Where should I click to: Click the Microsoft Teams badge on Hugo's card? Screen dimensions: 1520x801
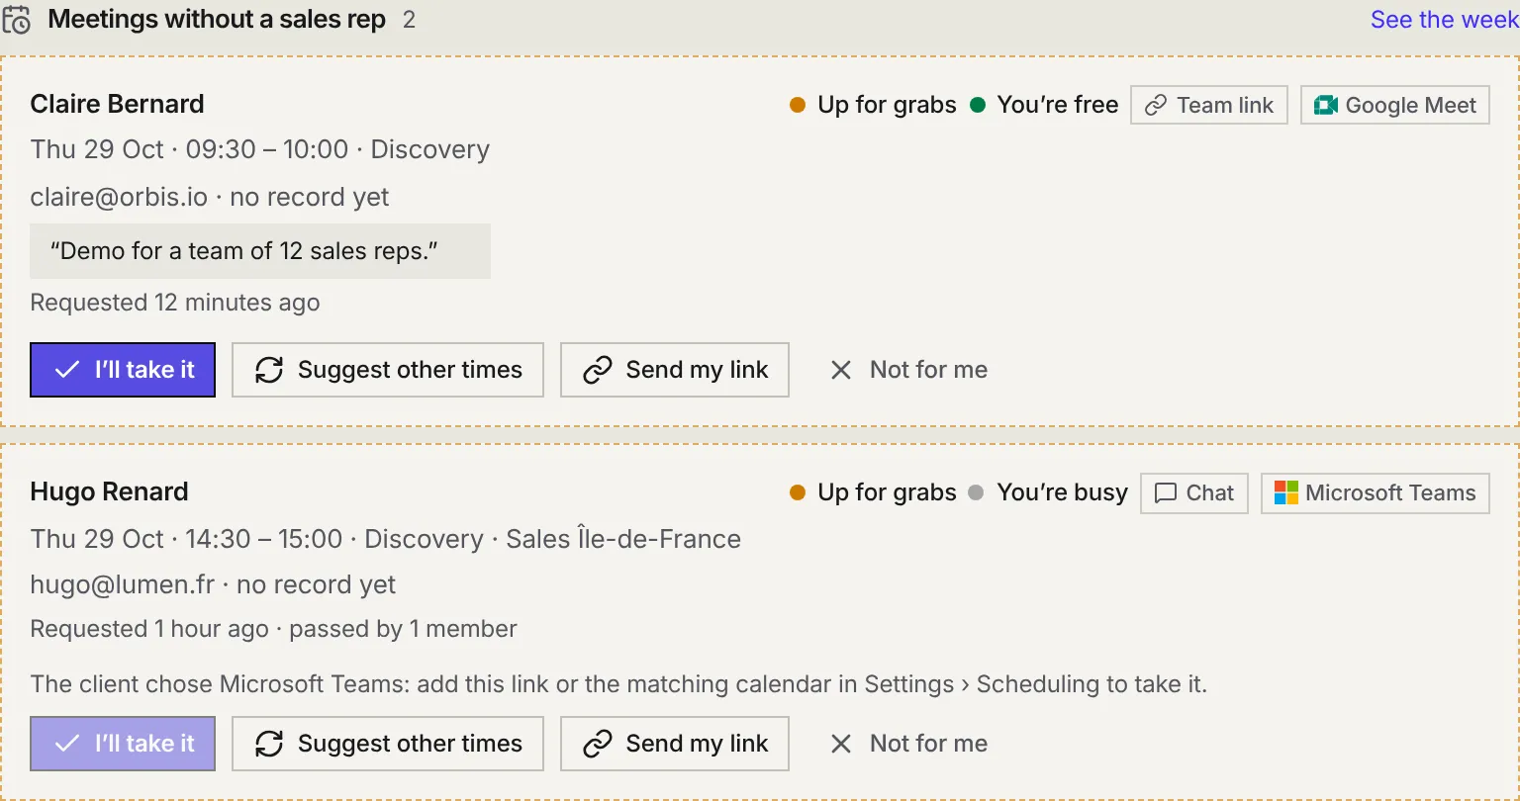(x=1376, y=492)
